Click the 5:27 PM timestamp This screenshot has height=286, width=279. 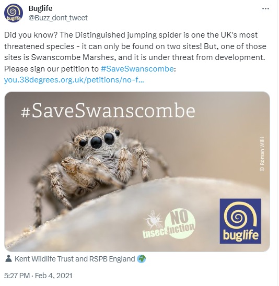pyautogui.click(x=17, y=276)
